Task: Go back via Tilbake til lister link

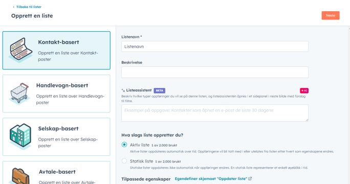Action: [29, 7]
